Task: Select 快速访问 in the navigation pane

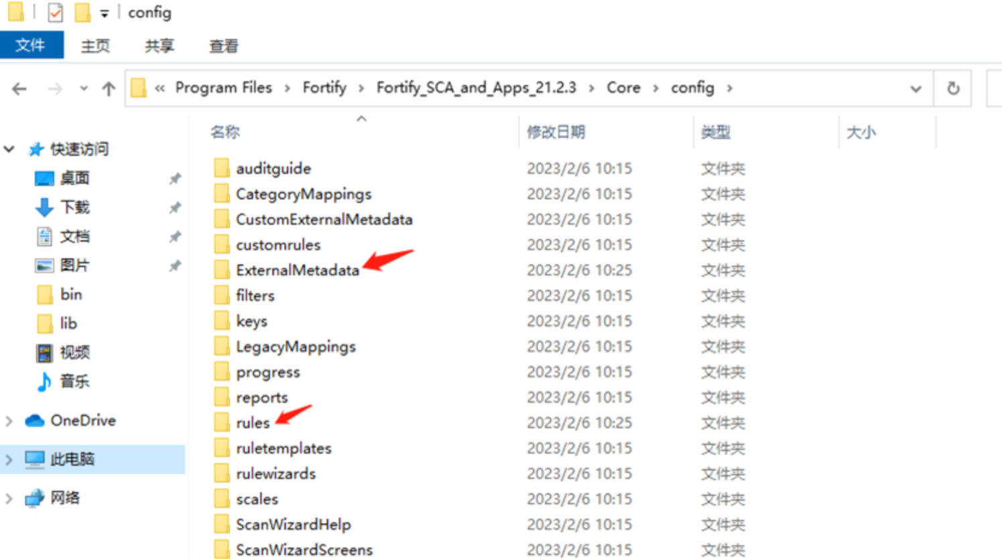Action: click(x=79, y=149)
